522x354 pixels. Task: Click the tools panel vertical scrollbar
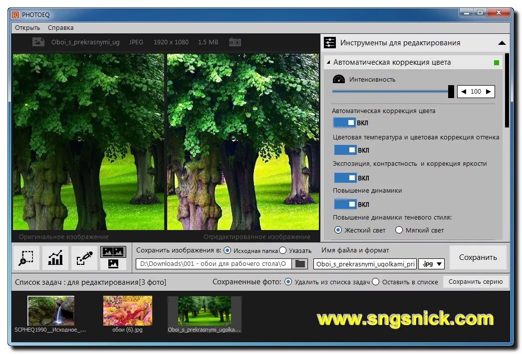point(507,90)
